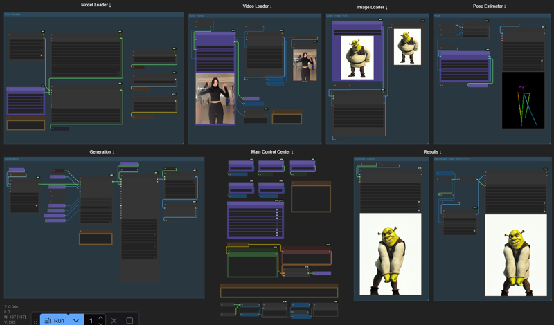Click the small Shrek preview on white background

click(407, 47)
